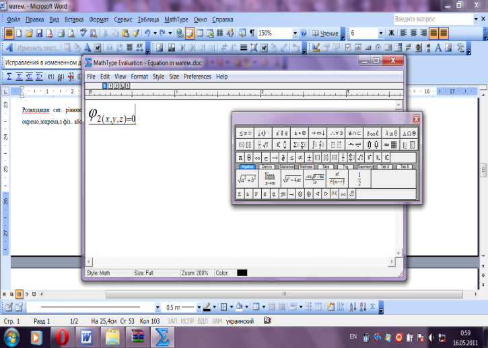Open the font size 6 dropdown
Viewport: 488px width, 348px height.
click(380, 33)
